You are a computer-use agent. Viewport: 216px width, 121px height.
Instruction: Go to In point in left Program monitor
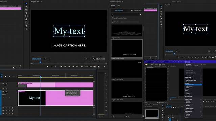point(61,67)
